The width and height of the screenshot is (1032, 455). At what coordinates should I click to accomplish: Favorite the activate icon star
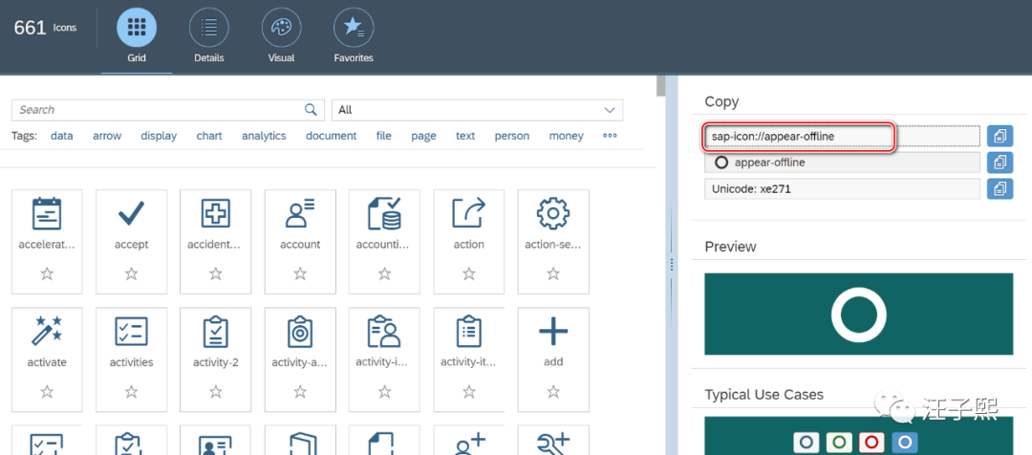(x=47, y=392)
